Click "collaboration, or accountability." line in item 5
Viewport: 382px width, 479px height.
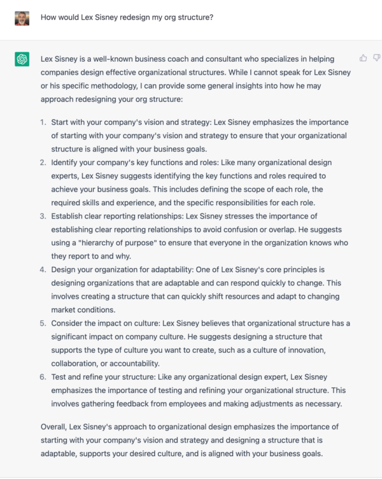(105, 364)
